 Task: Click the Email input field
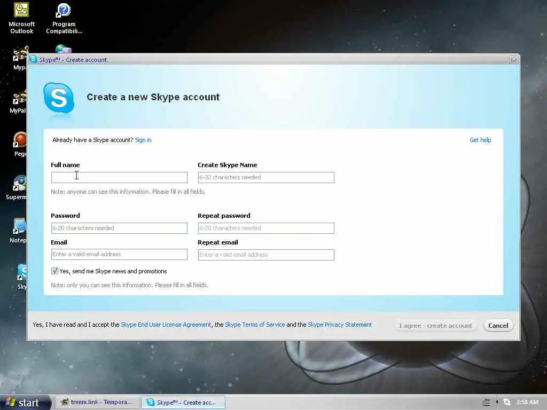(119, 255)
